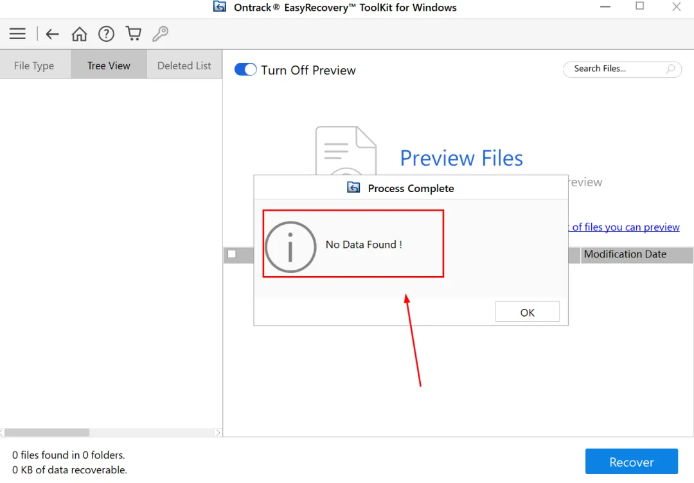Viewport: 694px width, 483px height.
Task: Click the tree panel horizontal scrollbar thumb
Action: click(x=47, y=432)
